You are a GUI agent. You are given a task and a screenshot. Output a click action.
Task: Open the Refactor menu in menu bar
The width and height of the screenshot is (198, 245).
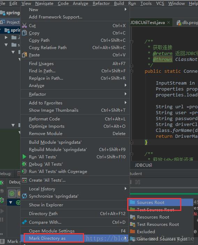pos(101,3)
